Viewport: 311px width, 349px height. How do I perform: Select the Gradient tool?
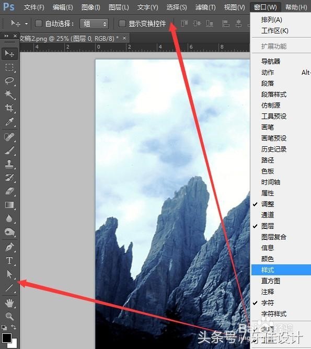[x=9, y=205]
